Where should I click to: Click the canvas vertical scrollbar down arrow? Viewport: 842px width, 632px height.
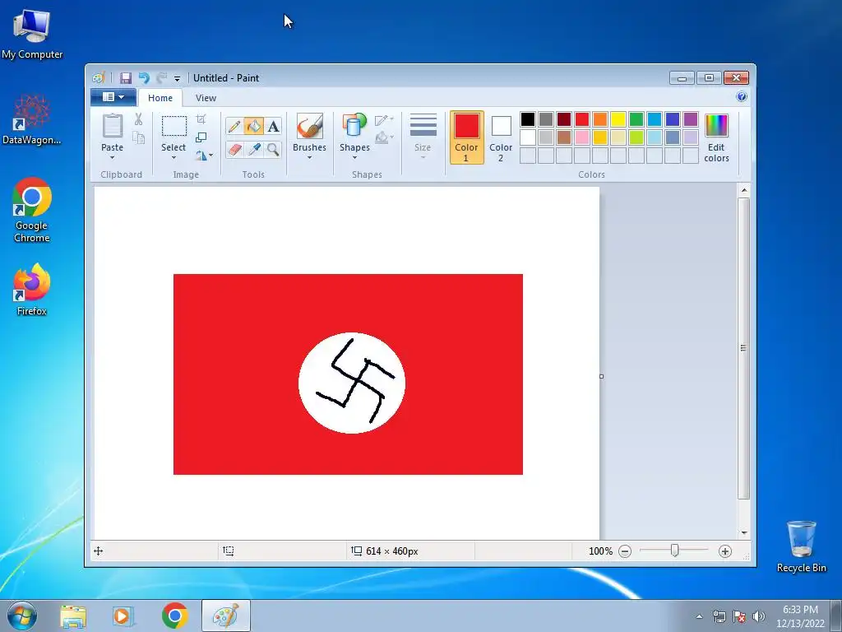[743, 532]
